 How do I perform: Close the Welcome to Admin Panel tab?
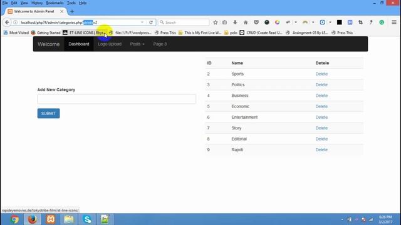[x=61, y=11]
